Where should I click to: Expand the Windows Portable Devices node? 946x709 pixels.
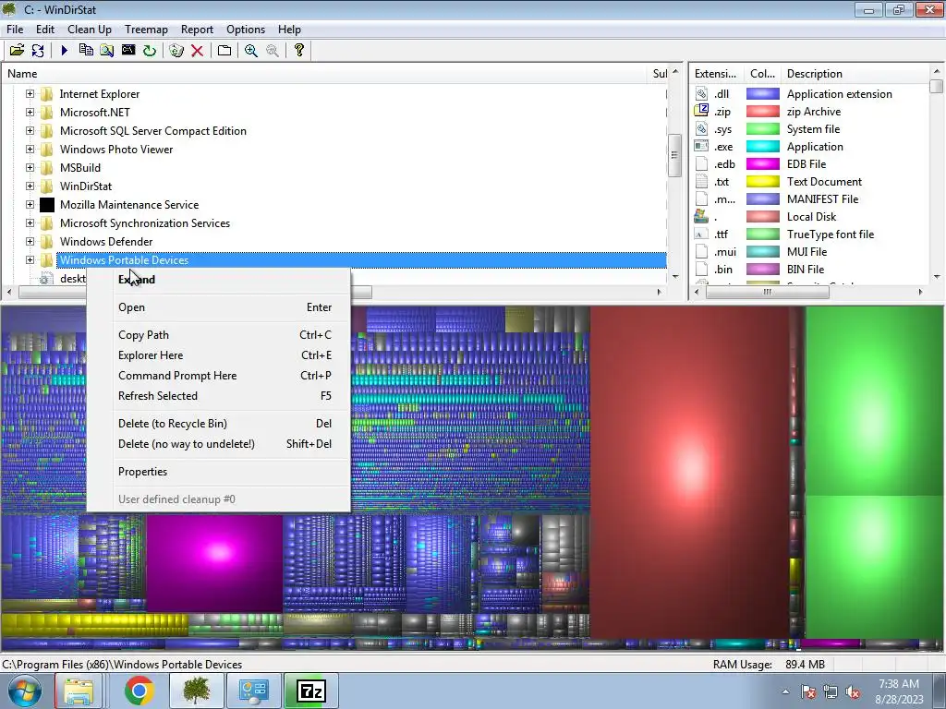pos(30,260)
